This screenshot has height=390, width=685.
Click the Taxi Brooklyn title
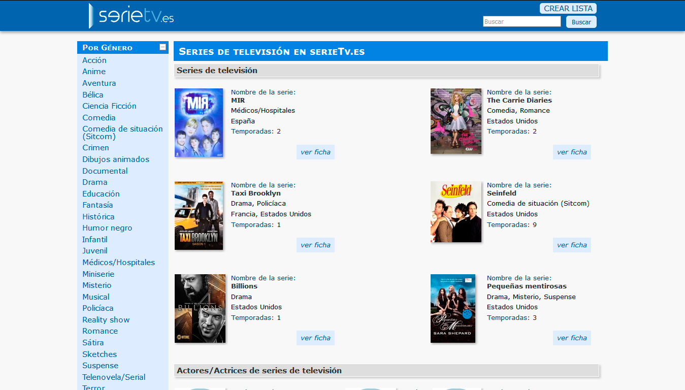click(x=256, y=193)
